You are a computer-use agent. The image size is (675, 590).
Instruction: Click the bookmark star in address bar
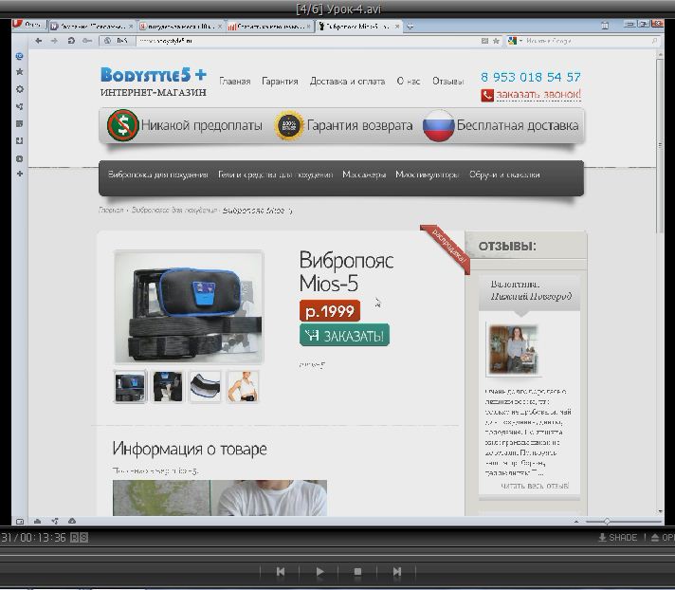(x=496, y=41)
